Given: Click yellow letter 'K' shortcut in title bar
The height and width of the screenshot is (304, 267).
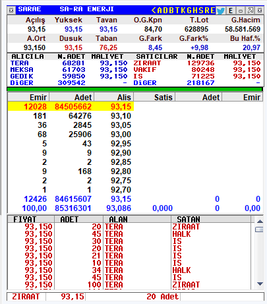Looking at the screenshot, I should click(183, 11).
